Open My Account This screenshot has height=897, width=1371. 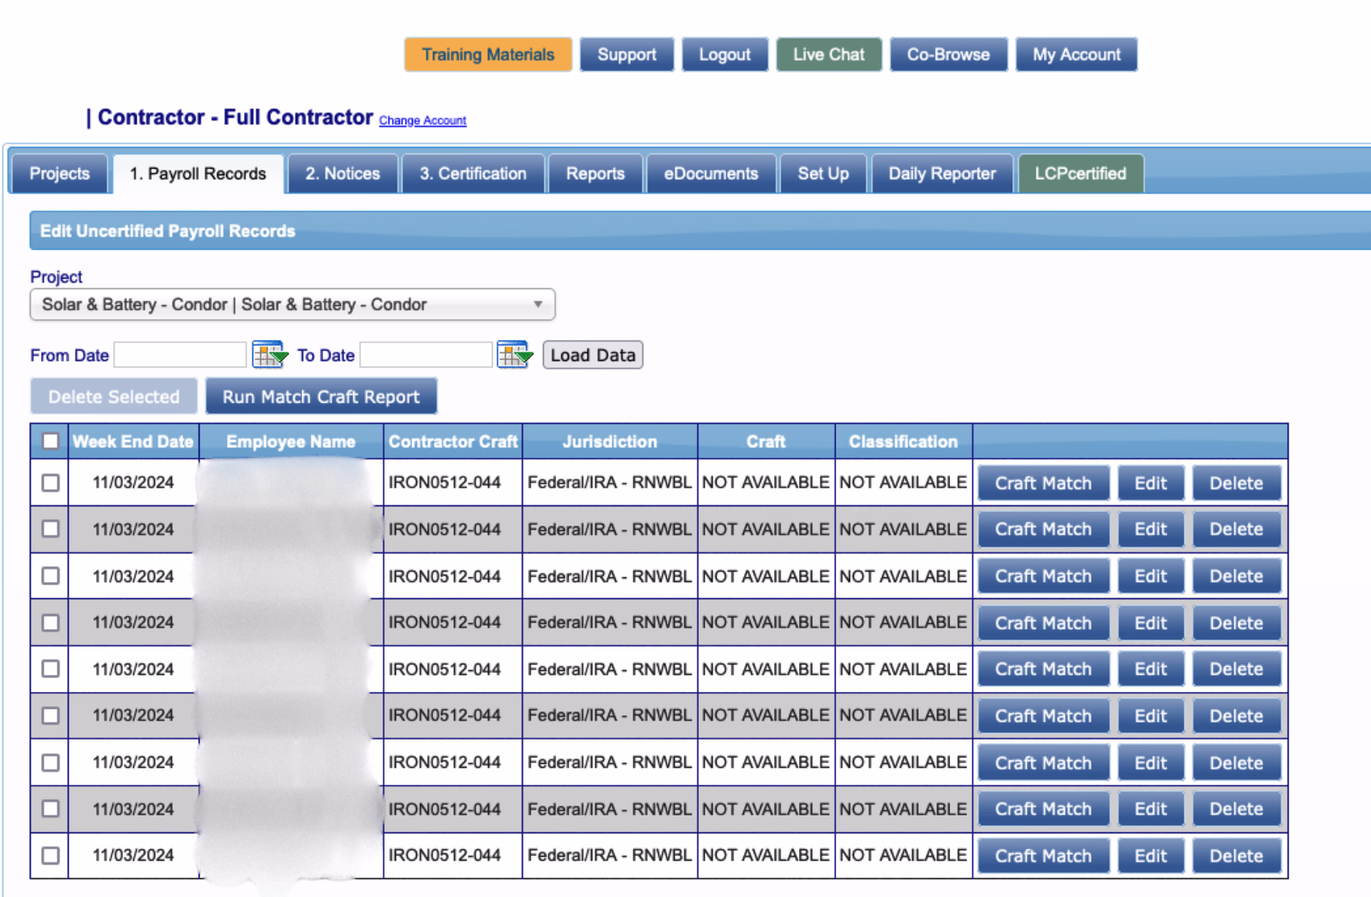point(1076,55)
